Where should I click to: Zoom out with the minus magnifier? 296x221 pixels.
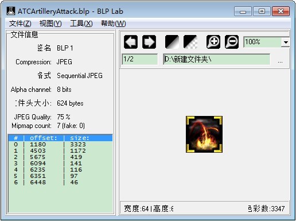pyautogui.click(x=232, y=42)
